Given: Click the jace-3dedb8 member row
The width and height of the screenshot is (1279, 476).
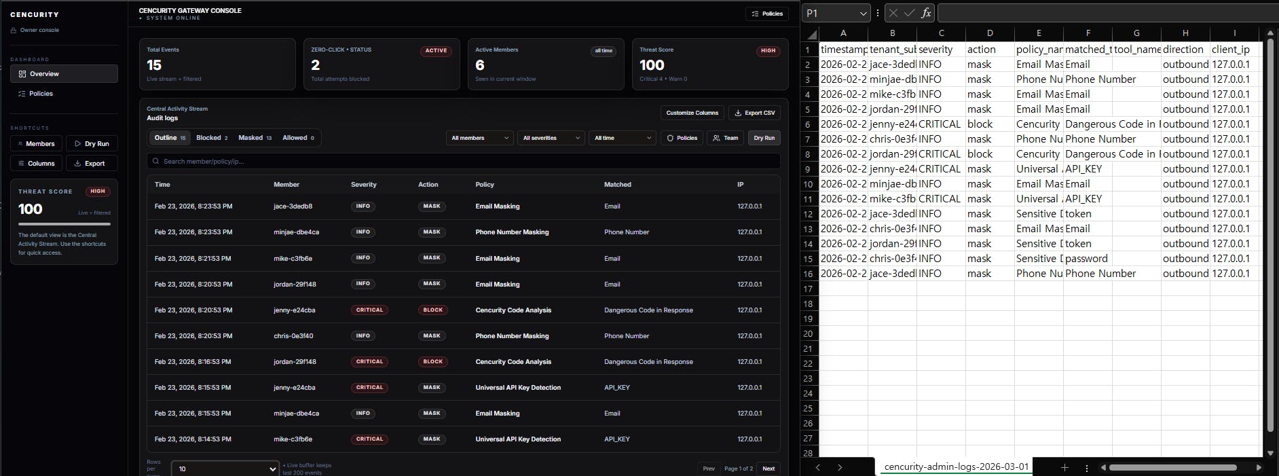Looking at the screenshot, I should tap(464, 206).
